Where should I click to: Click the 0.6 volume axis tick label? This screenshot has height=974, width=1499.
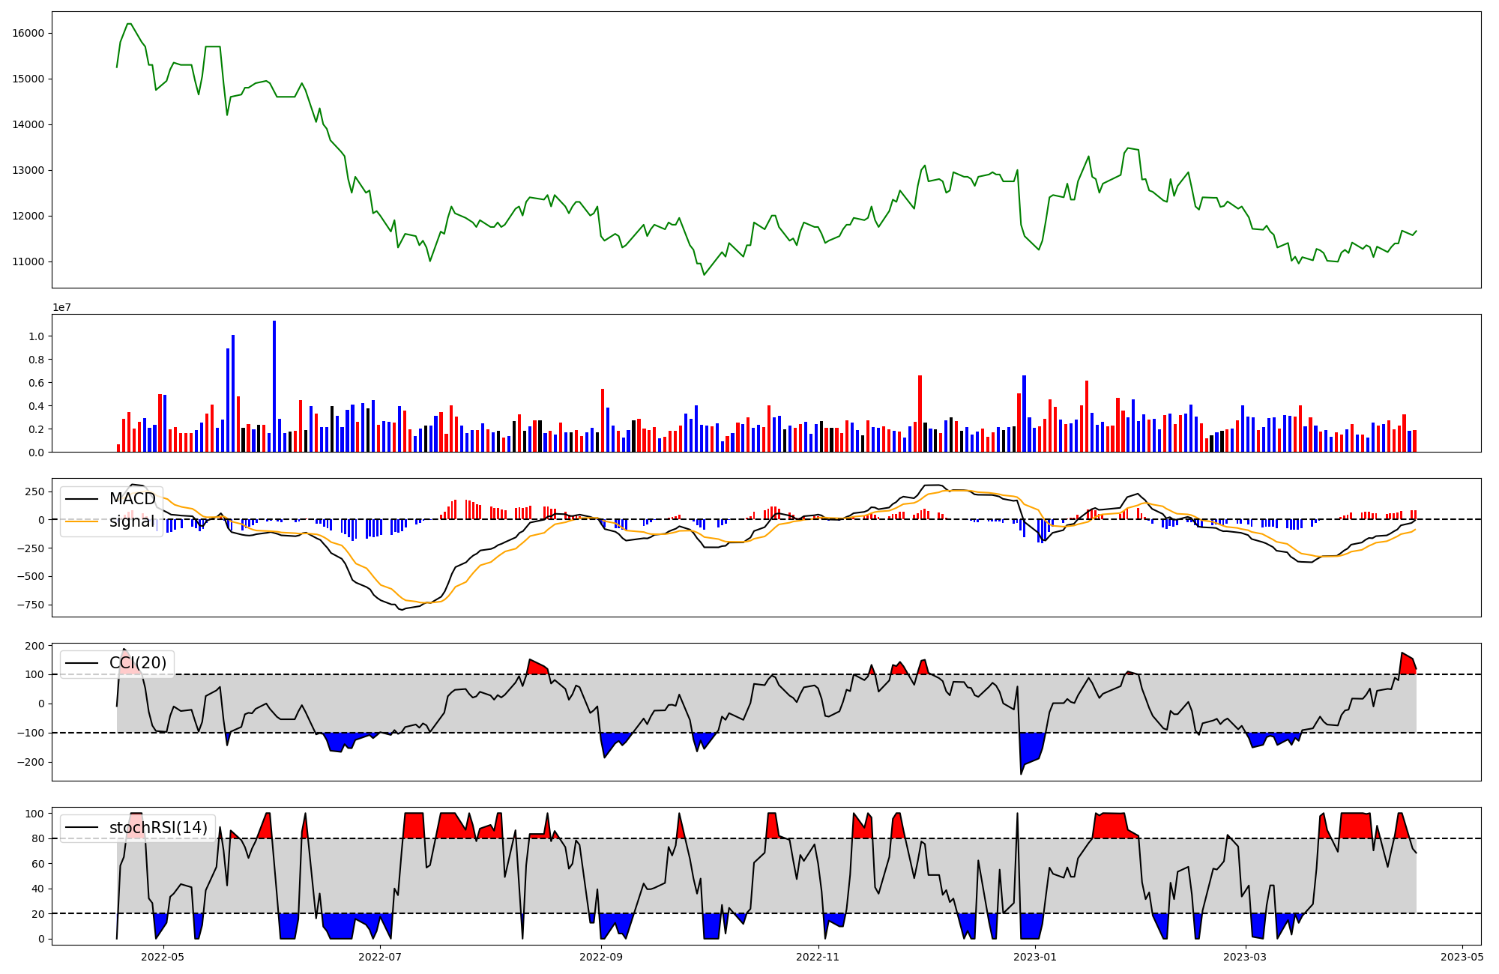point(36,383)
